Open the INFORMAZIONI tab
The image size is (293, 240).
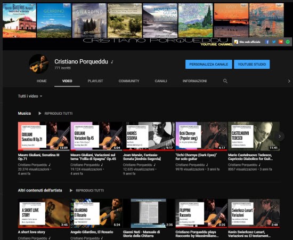coord(194,81)
